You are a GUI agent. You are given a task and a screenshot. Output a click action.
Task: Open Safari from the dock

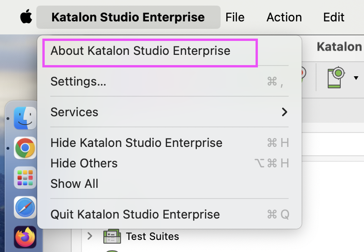pyautogui.click(x=25, y=207)
